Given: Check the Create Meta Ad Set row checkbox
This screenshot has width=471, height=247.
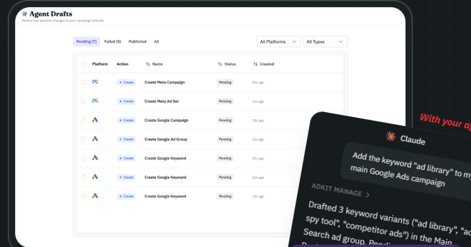Looking at the screenshot, I should point(83,101).
